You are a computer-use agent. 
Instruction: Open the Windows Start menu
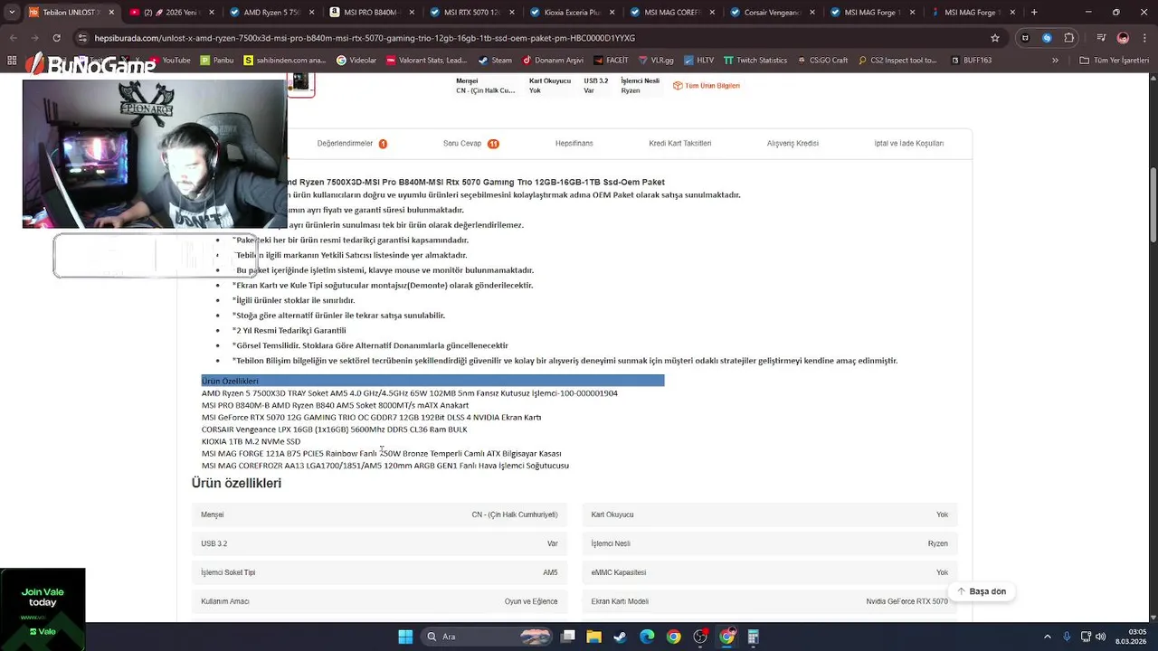point(405,637)
